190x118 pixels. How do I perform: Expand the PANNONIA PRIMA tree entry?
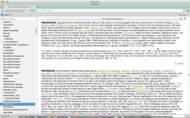click(x=4, y=98)
